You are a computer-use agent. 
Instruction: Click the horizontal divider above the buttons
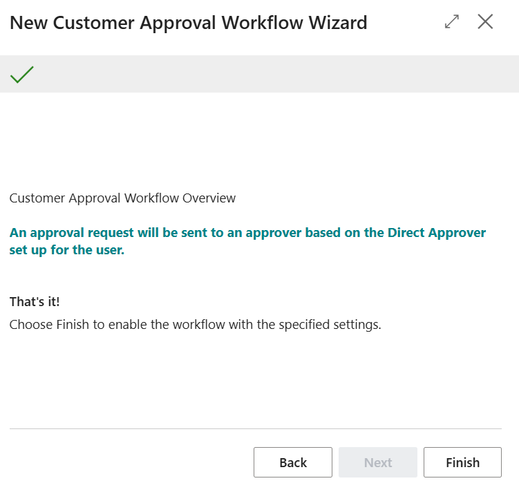coord(256,428)
